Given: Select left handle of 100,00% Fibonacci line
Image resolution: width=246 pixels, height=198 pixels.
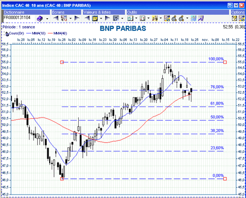Looking at the screenshot, I should (x=62, y=62).
